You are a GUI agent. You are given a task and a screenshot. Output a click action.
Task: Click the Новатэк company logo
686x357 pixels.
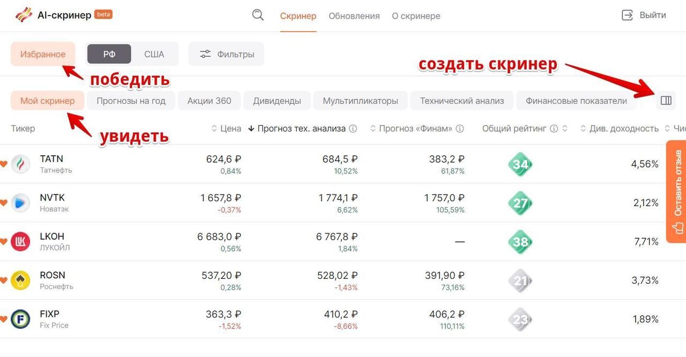click(20, 203)
